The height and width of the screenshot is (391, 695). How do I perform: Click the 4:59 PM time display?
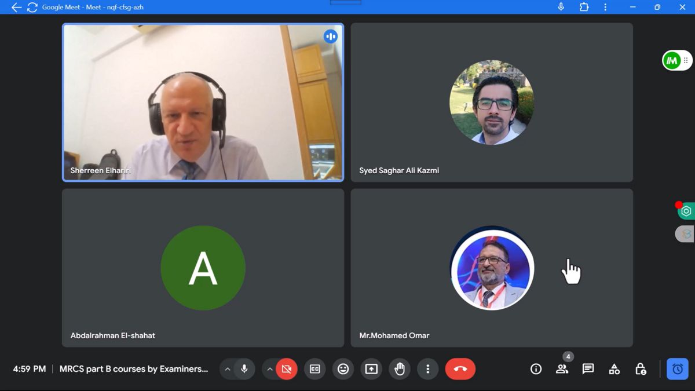(30, 369)
